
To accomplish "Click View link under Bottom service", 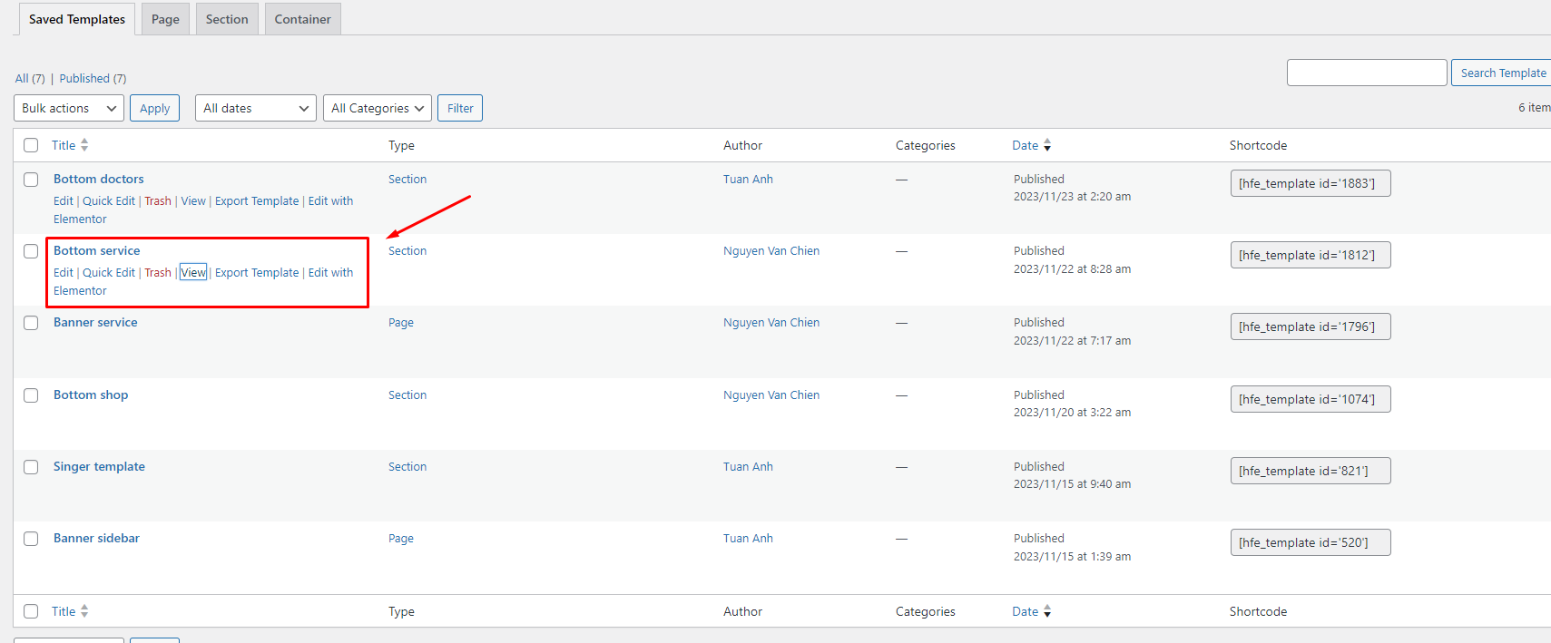I will coord(193,272).
